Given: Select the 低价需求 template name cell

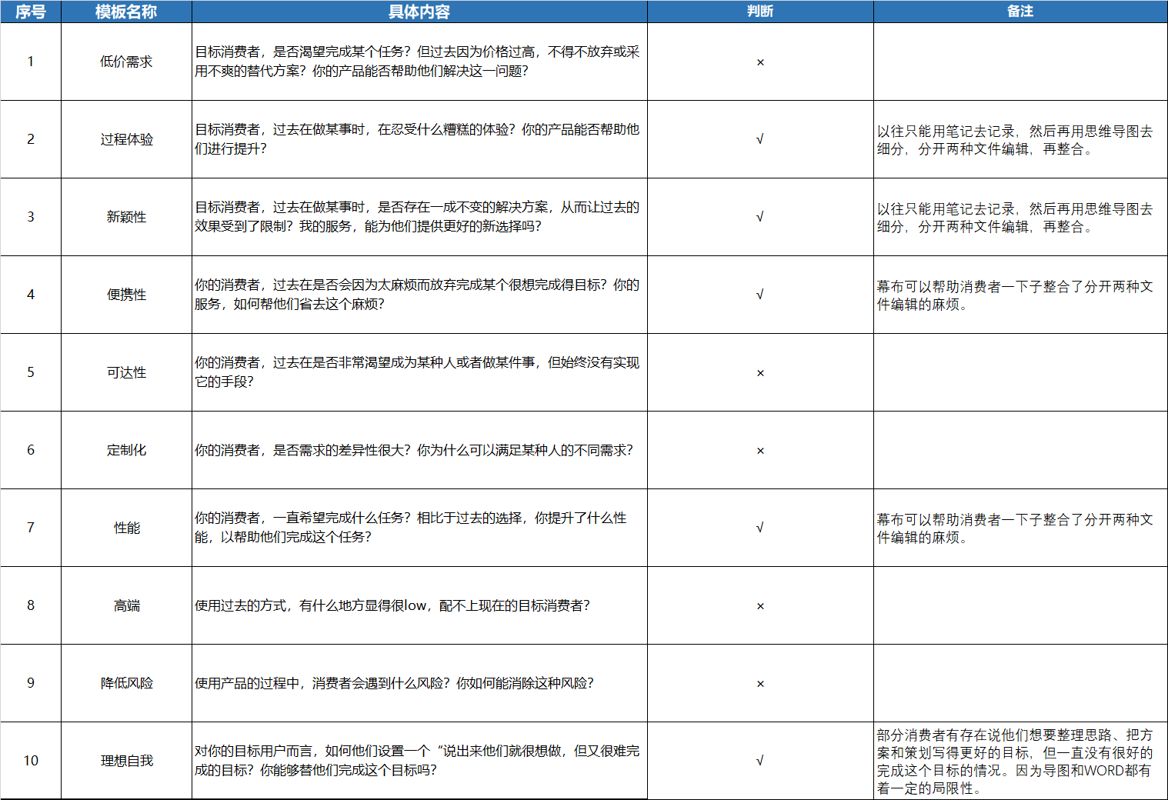Looking at the screenshot, I should pos(126,62).
